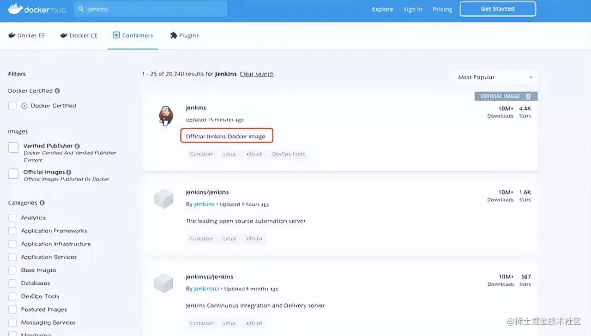Check the Official Images filter
The height and width of the screenshot is (336, 591).
tap(13, 174)
